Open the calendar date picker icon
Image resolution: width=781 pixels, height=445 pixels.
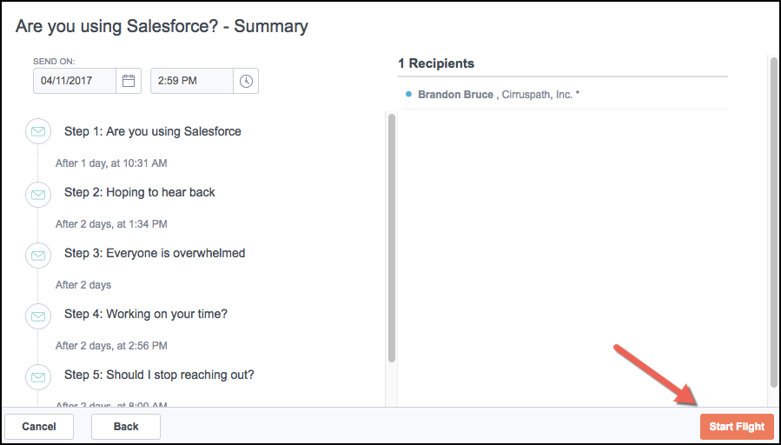129,81
